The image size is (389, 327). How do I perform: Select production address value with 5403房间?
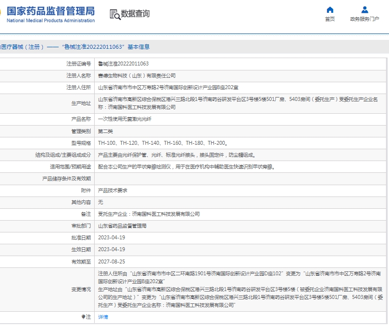[x=238, y=103]
